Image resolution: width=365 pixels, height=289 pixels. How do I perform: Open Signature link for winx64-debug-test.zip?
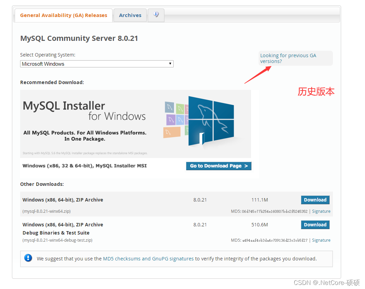(321, 240)
